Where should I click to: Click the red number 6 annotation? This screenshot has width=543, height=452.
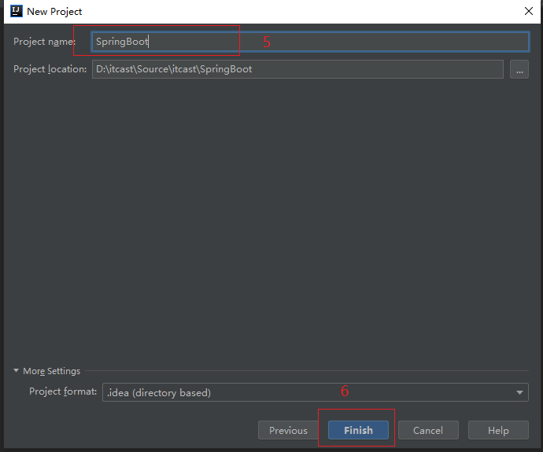pos(344,391)
